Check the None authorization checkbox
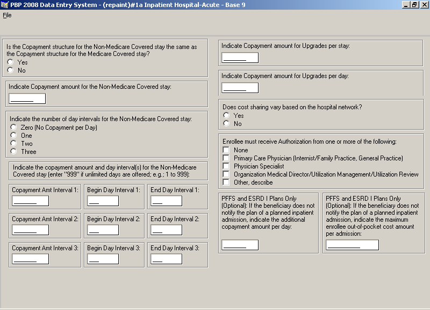The height and width of the screenshot is (310, 430). point(226,150)
